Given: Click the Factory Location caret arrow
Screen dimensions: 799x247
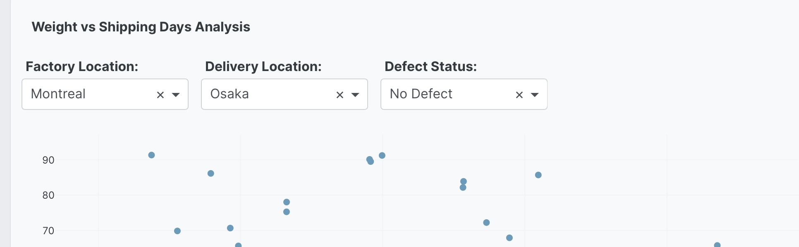Looking at the screenshot, I should point(177,95).
